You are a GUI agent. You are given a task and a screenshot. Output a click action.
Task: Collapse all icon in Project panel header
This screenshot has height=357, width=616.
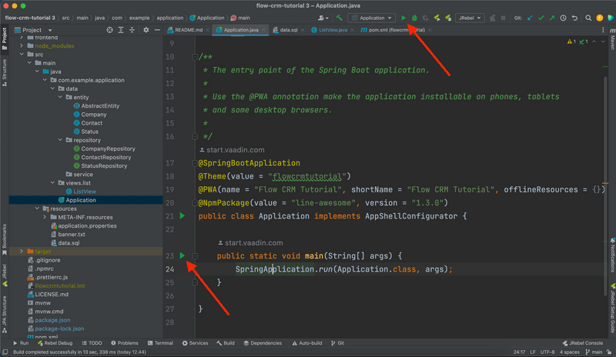(132, 30)
